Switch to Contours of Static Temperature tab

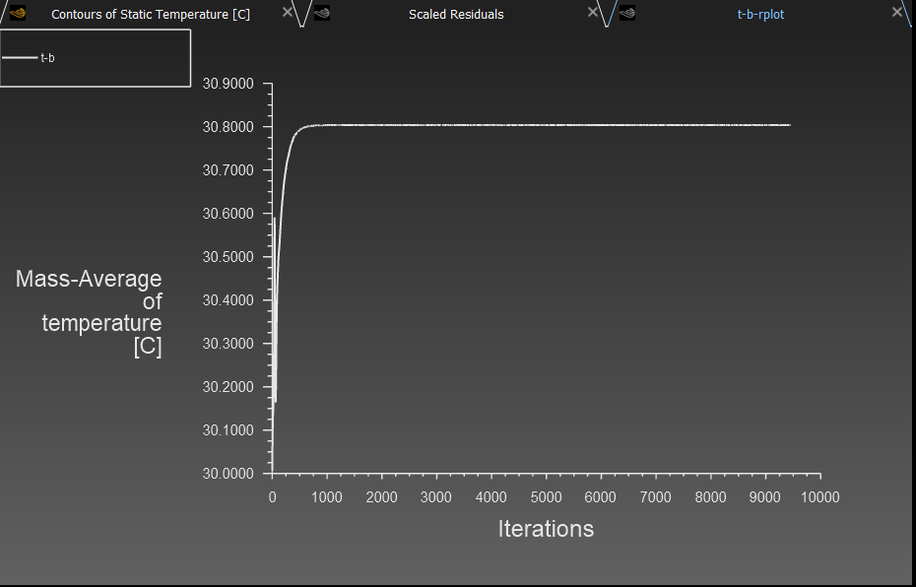[151, 14]
